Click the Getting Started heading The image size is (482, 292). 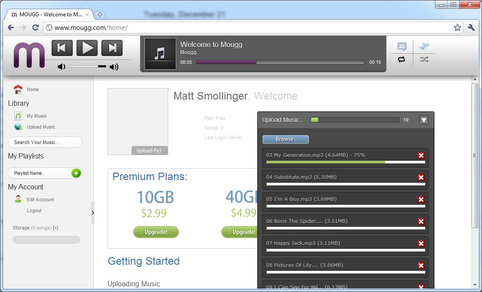(144, 261)
